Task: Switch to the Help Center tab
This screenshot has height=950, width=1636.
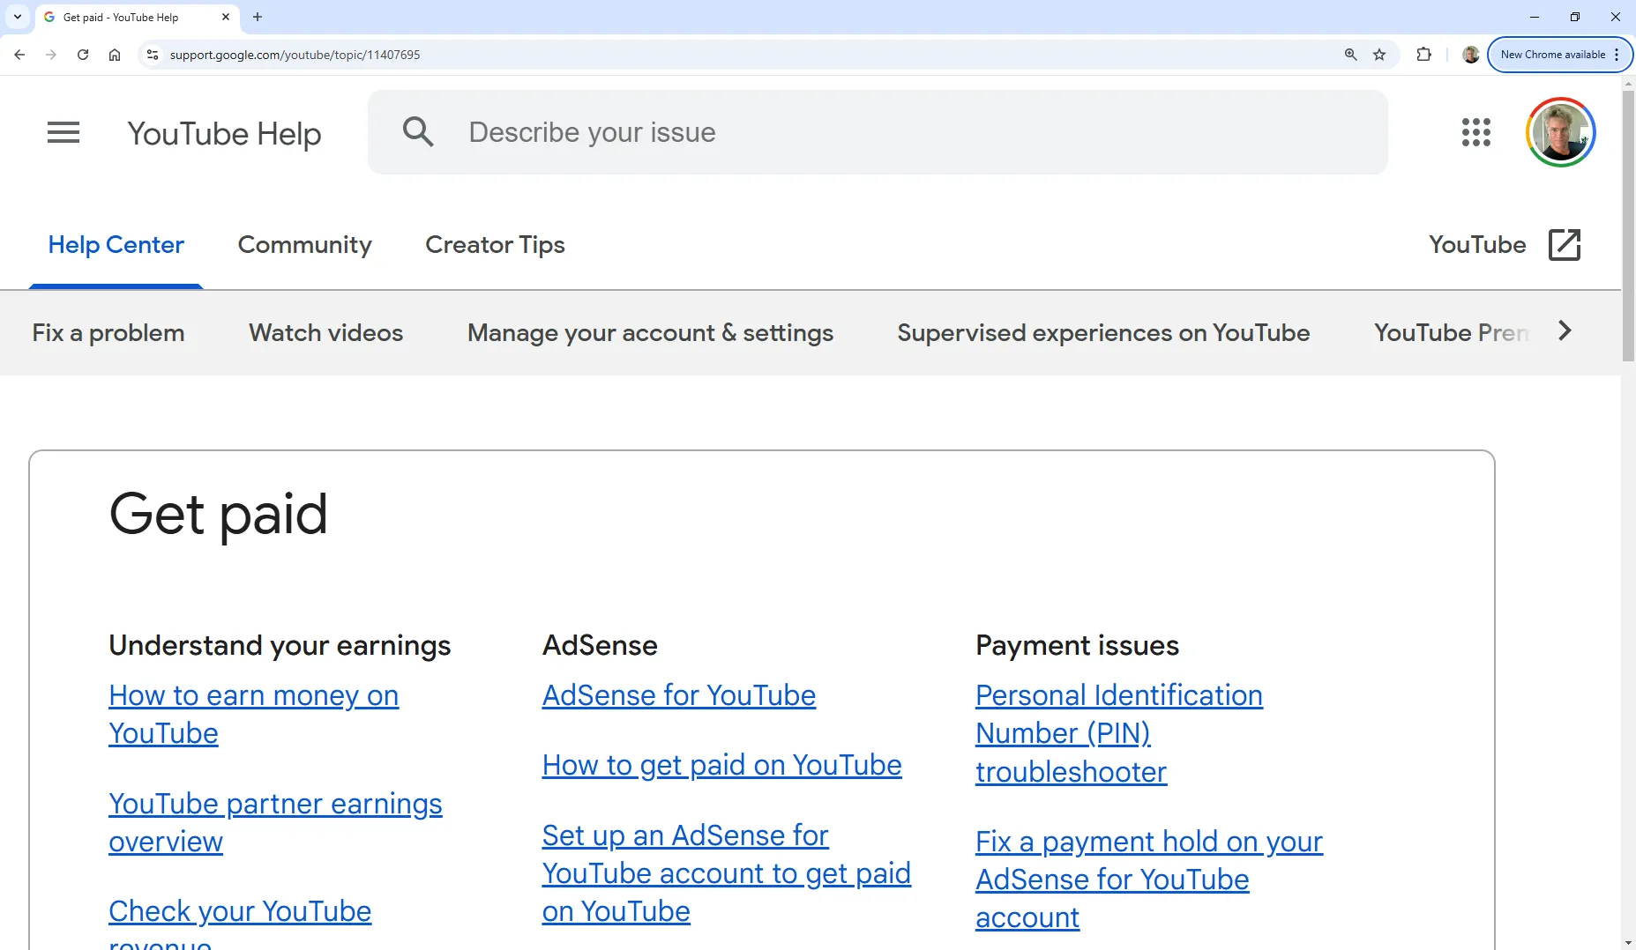Action: coord(116,245)
